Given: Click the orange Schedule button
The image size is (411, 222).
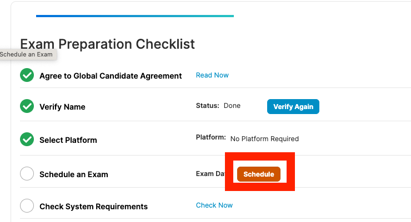Looking at the screenshot, I should point(259,174).
